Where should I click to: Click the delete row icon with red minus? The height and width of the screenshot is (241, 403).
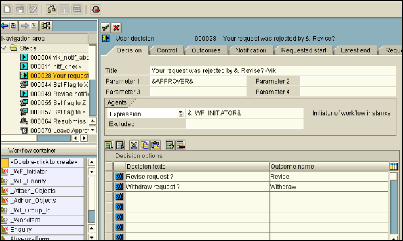point(181,145)
